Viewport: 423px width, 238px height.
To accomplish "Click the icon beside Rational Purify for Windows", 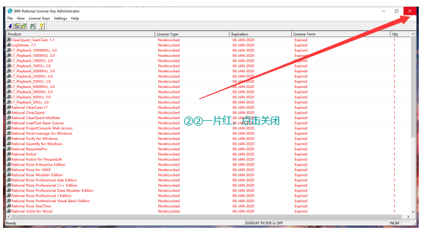I will point(8,138).
